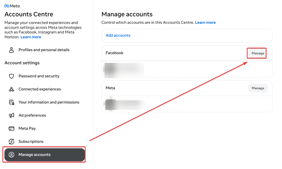Click the Accounts Centre heading

tap(29, 14)
